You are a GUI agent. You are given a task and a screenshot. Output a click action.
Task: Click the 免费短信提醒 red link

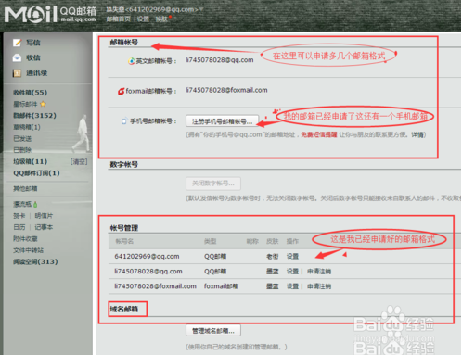(x=318, y=134)
